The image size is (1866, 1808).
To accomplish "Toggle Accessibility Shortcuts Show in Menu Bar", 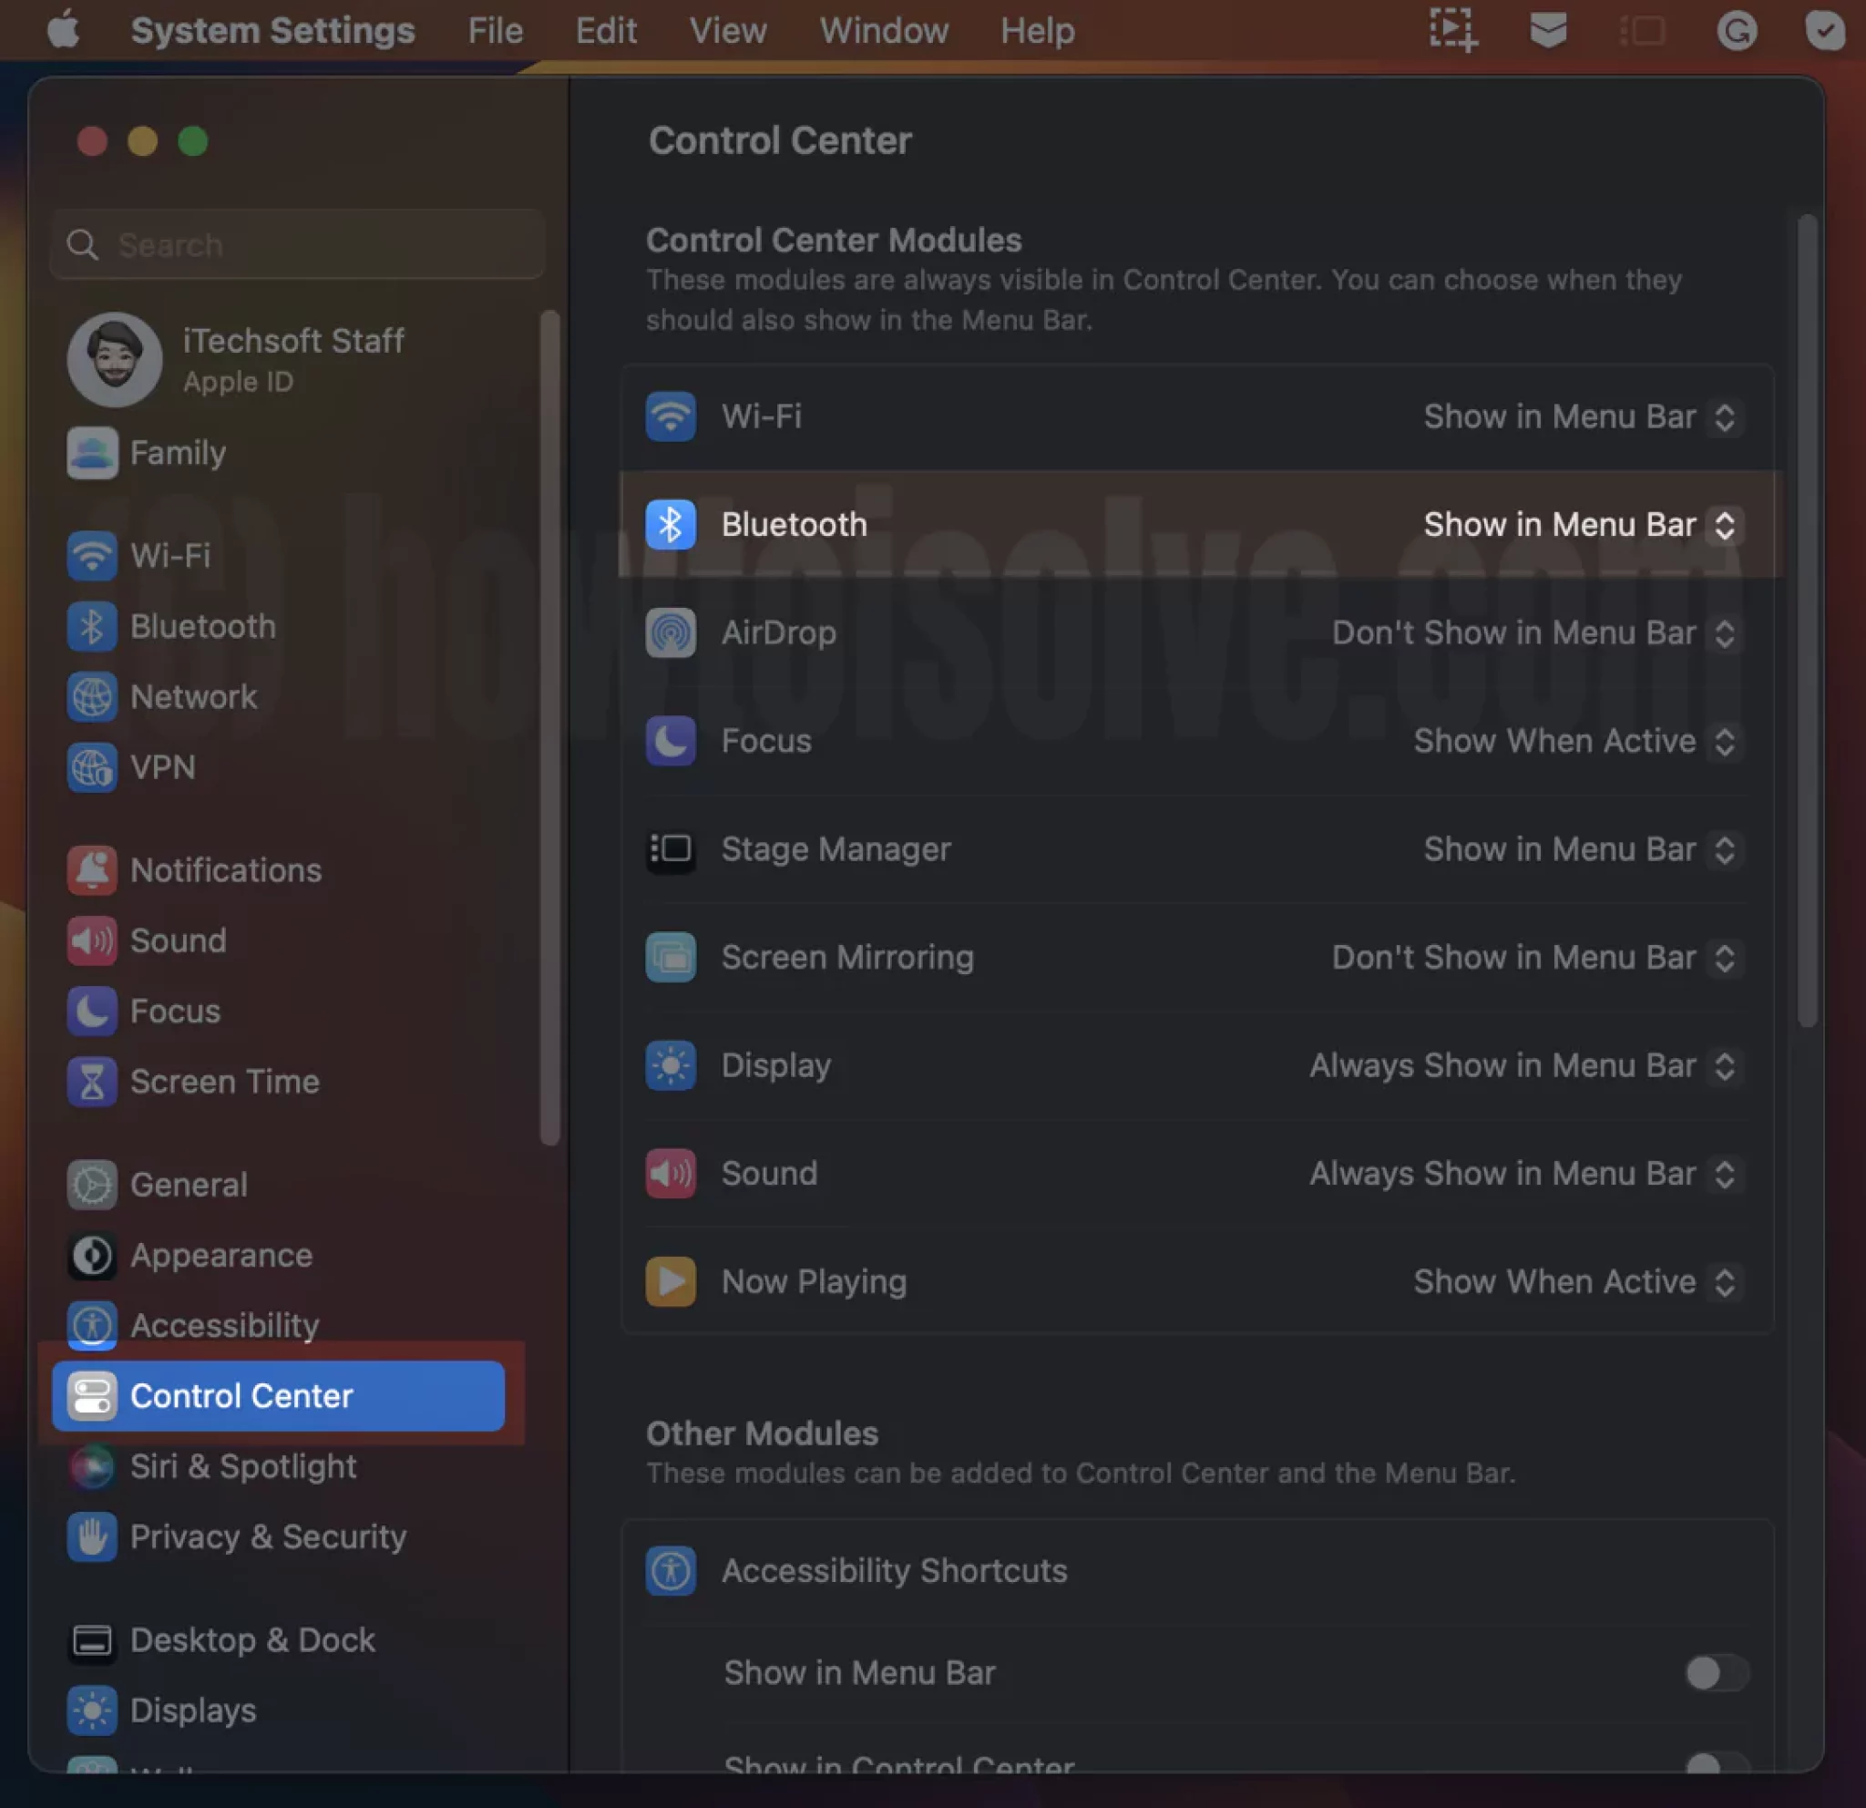I will coord(1716,1672).
